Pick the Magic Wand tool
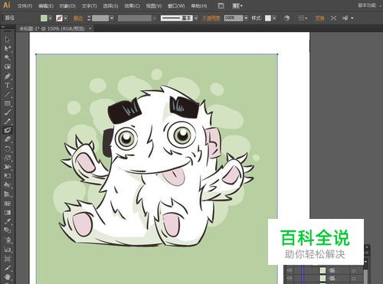The height and width of the screenshot is (284, 383). (7, 57)
